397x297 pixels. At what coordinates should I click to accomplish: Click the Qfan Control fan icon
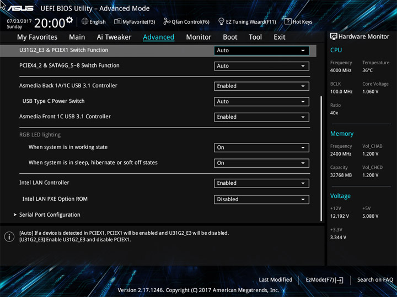[167, 21]
